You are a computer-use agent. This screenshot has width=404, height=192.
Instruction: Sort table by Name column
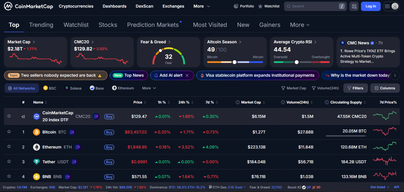coord(40,102)
